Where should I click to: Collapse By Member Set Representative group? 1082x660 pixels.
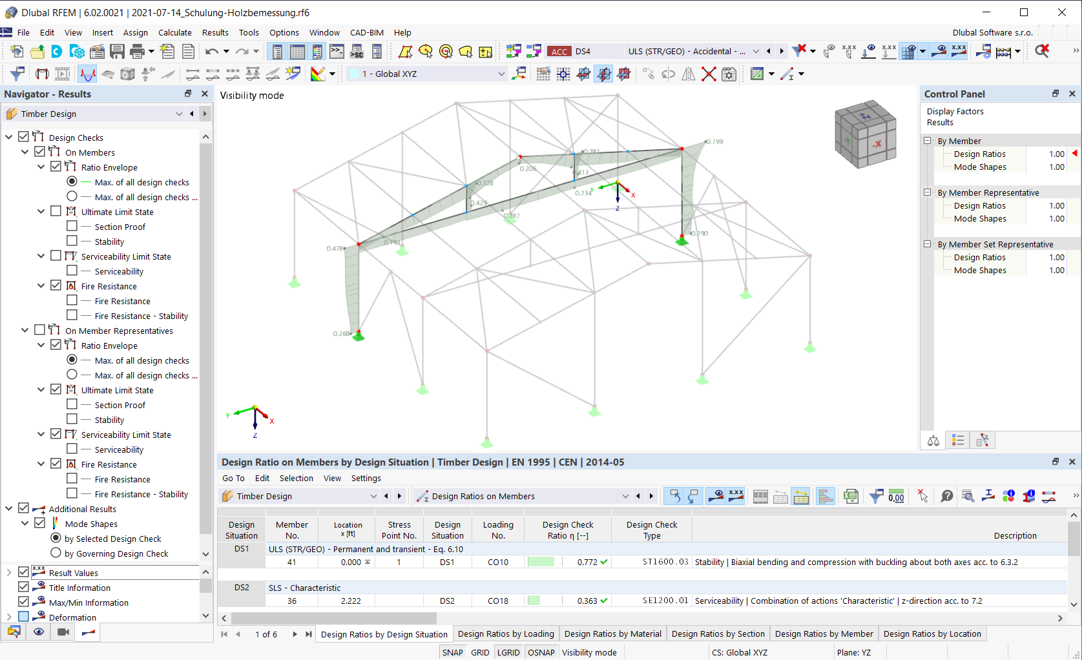click(x=928, y=244)
